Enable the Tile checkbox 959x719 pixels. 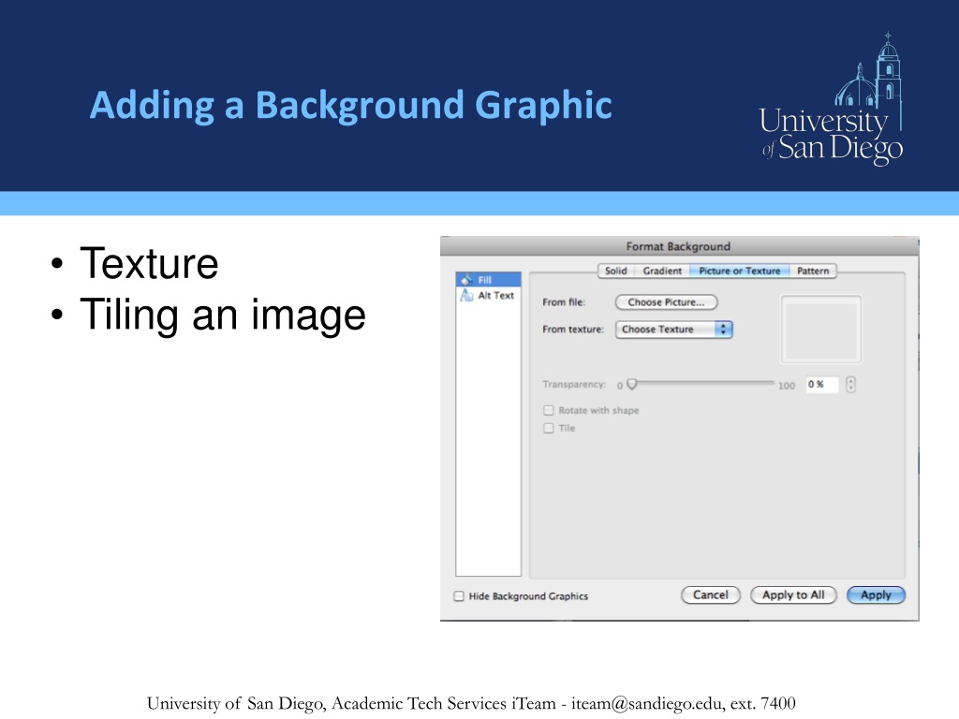tap(549, 429)
